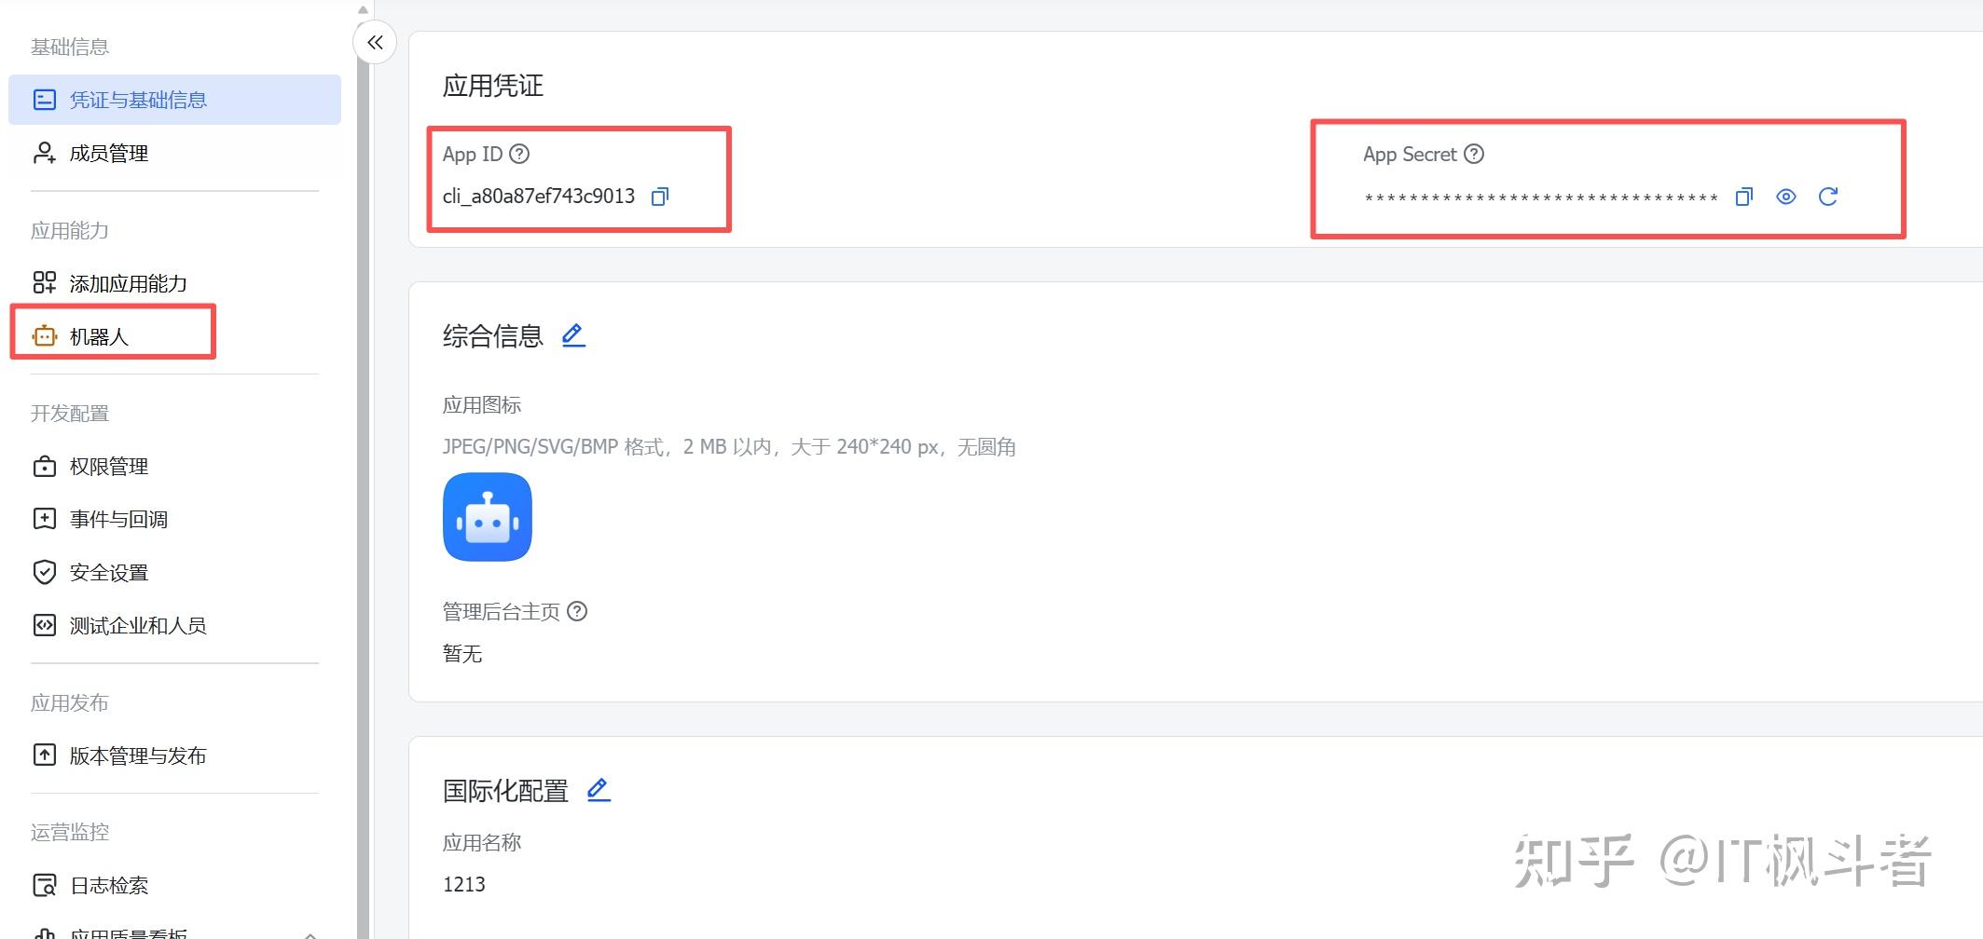Screen dimensions: 1983x939
Task: Copy the App Secret value
Action: 1743,197
